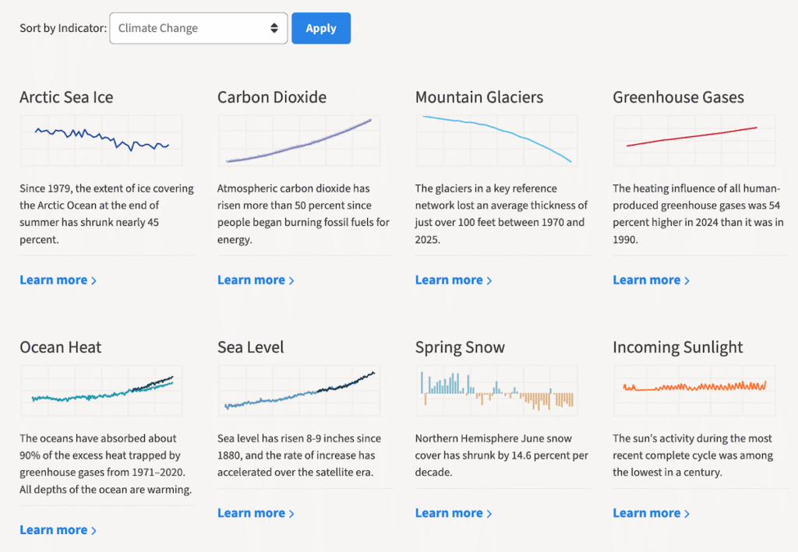Open the Ocean Heat chart thumbnail
The height and width of the screenshot is (552, 798).
101,390
